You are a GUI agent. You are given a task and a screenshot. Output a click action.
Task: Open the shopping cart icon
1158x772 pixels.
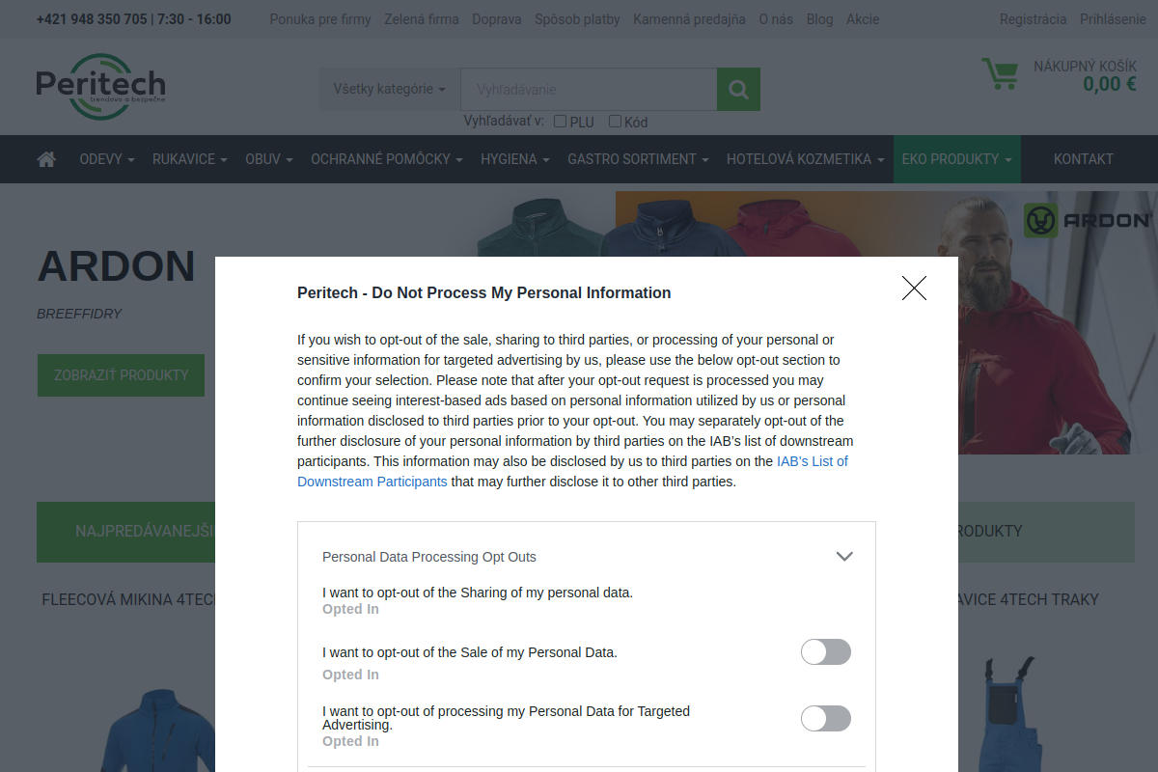[1001, 74]
